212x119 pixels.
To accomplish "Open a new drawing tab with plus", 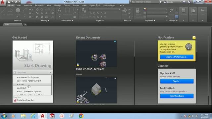I will 25,24.
